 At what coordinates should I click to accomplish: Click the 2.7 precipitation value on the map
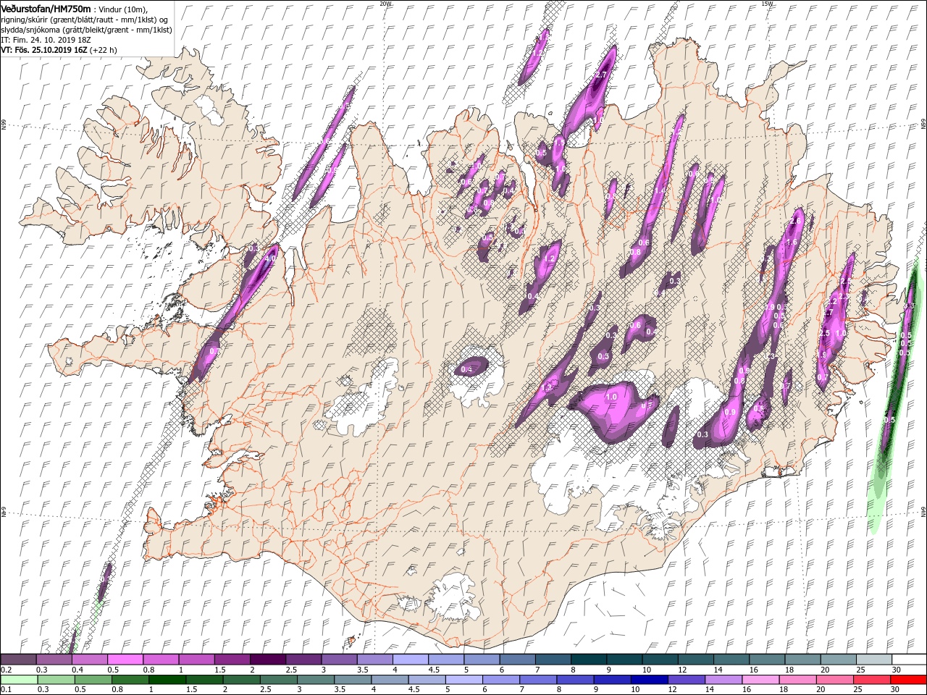pyautogui.click(x=600, y=75)
